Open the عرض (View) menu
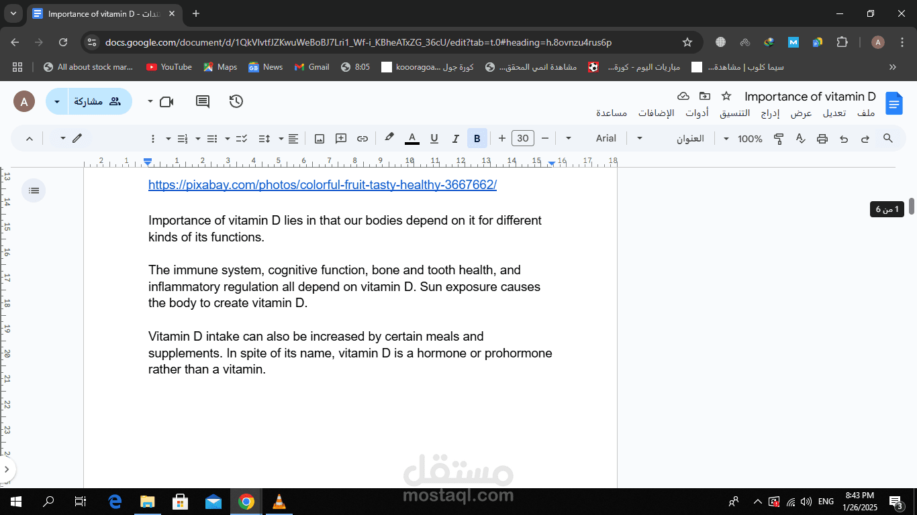The height and width of the screenshot is (515, 917). 802,113
